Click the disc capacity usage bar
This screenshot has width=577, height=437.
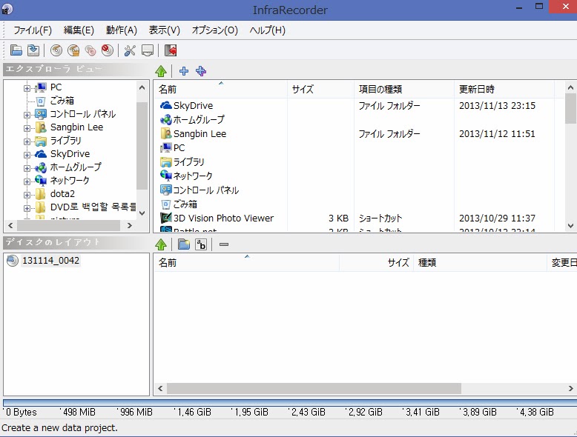tap(290, 402)
